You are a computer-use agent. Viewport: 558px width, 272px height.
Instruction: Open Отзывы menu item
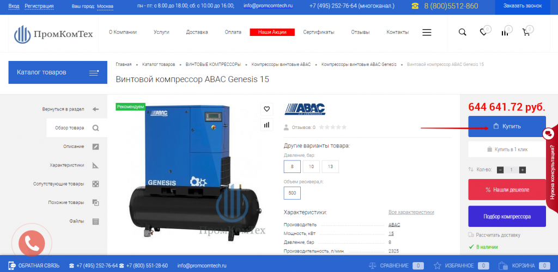point(361,32)
